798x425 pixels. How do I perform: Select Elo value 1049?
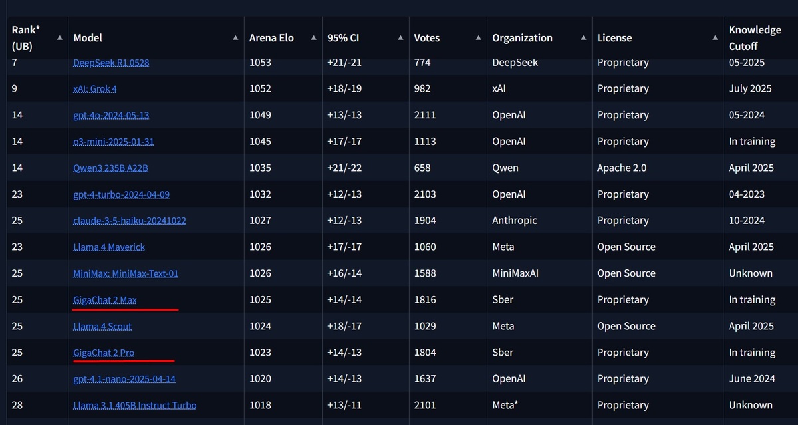[x=260, y=115]
